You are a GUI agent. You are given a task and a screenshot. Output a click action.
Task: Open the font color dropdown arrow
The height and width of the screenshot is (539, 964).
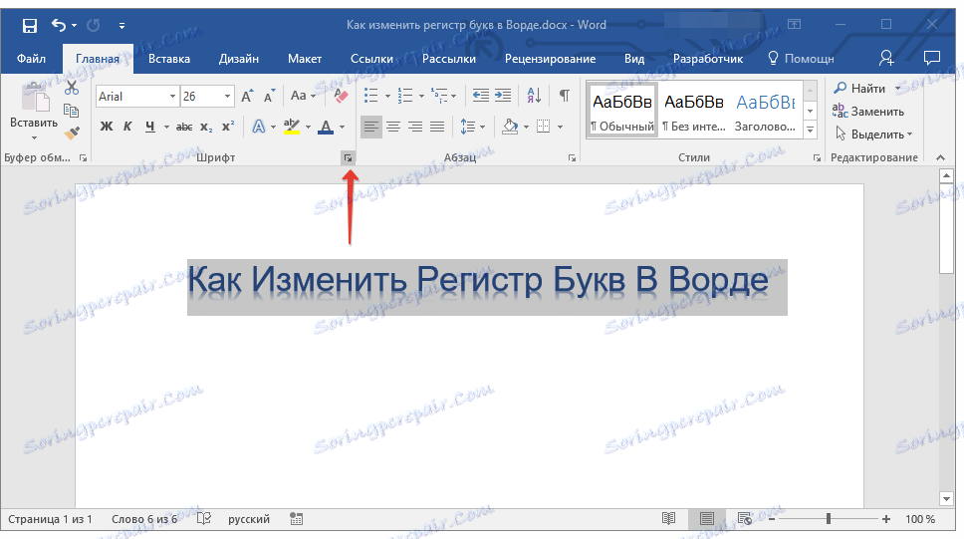[343, 128]
